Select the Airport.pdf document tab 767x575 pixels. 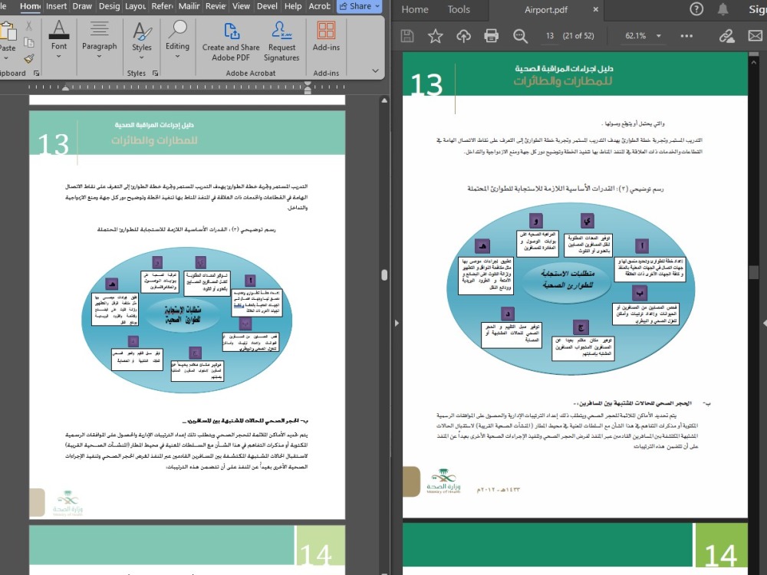pyautogui.click(x=545, y=9)
